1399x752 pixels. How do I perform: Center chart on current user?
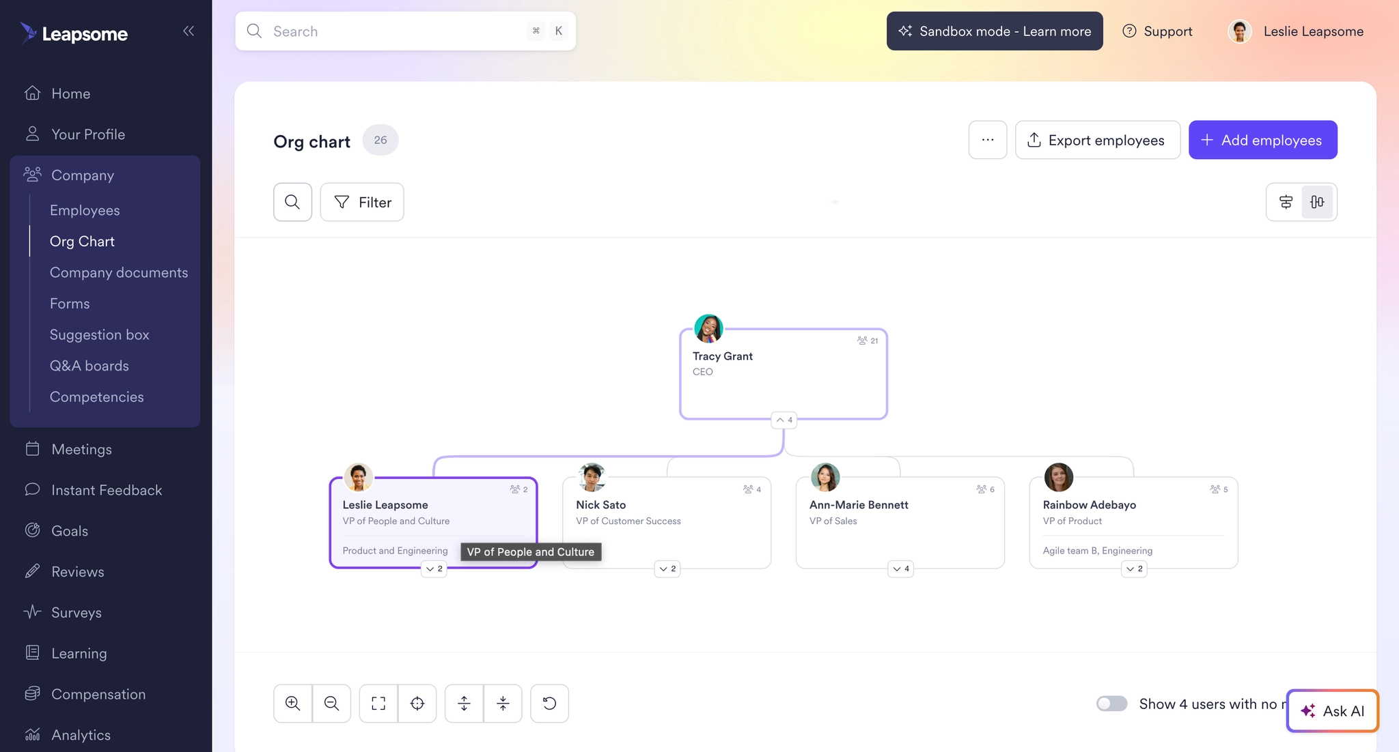[417, 704]
